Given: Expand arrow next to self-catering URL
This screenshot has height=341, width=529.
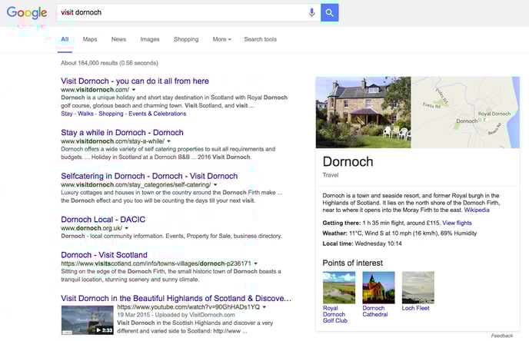Looking at the screenshot, I should 215,185.
